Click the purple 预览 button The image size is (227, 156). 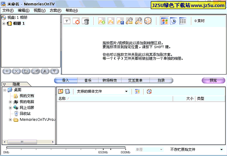[x=213, y=80]
